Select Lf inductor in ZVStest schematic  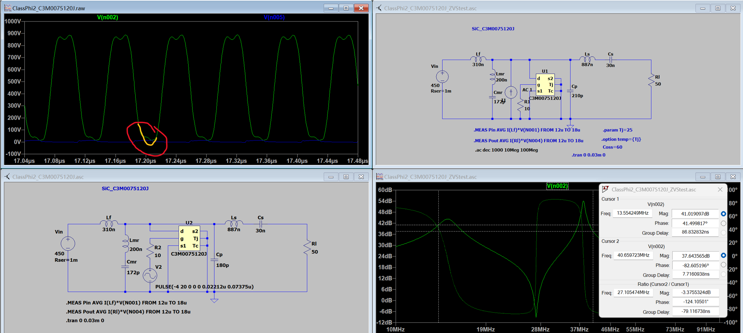[x=478, y=59]
